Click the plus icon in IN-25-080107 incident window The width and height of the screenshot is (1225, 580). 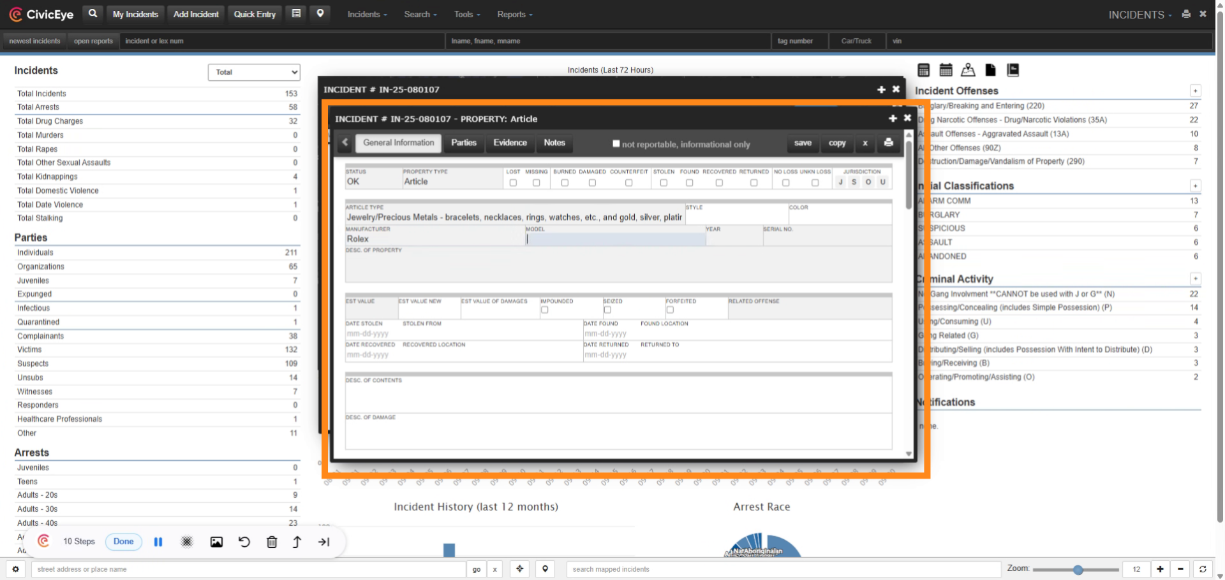click(x=881, y=90)
